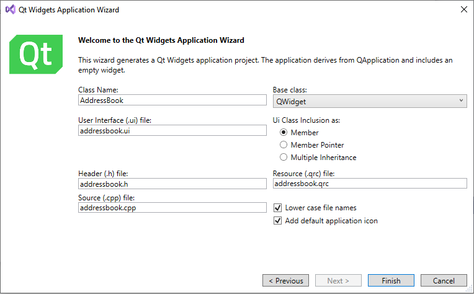Click the window resize grip corner
Screen dimensions: 474x294
click(470, 290)
